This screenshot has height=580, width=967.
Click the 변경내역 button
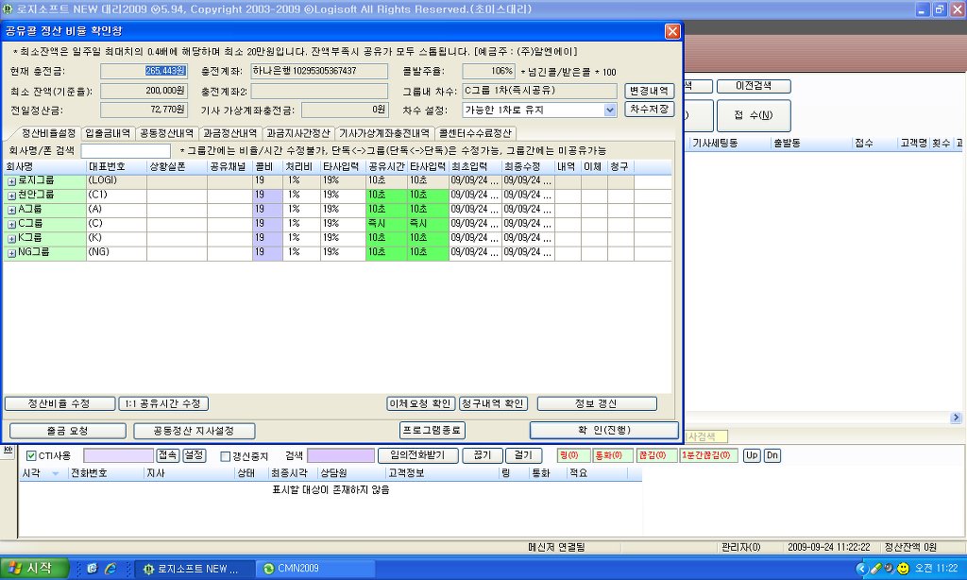[x=649, y=91]
